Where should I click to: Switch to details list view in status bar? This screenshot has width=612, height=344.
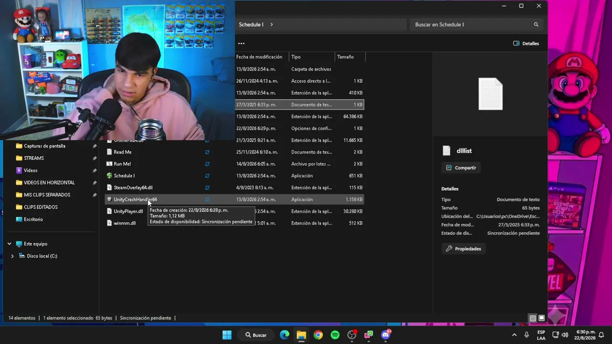[x=533, y=318]
